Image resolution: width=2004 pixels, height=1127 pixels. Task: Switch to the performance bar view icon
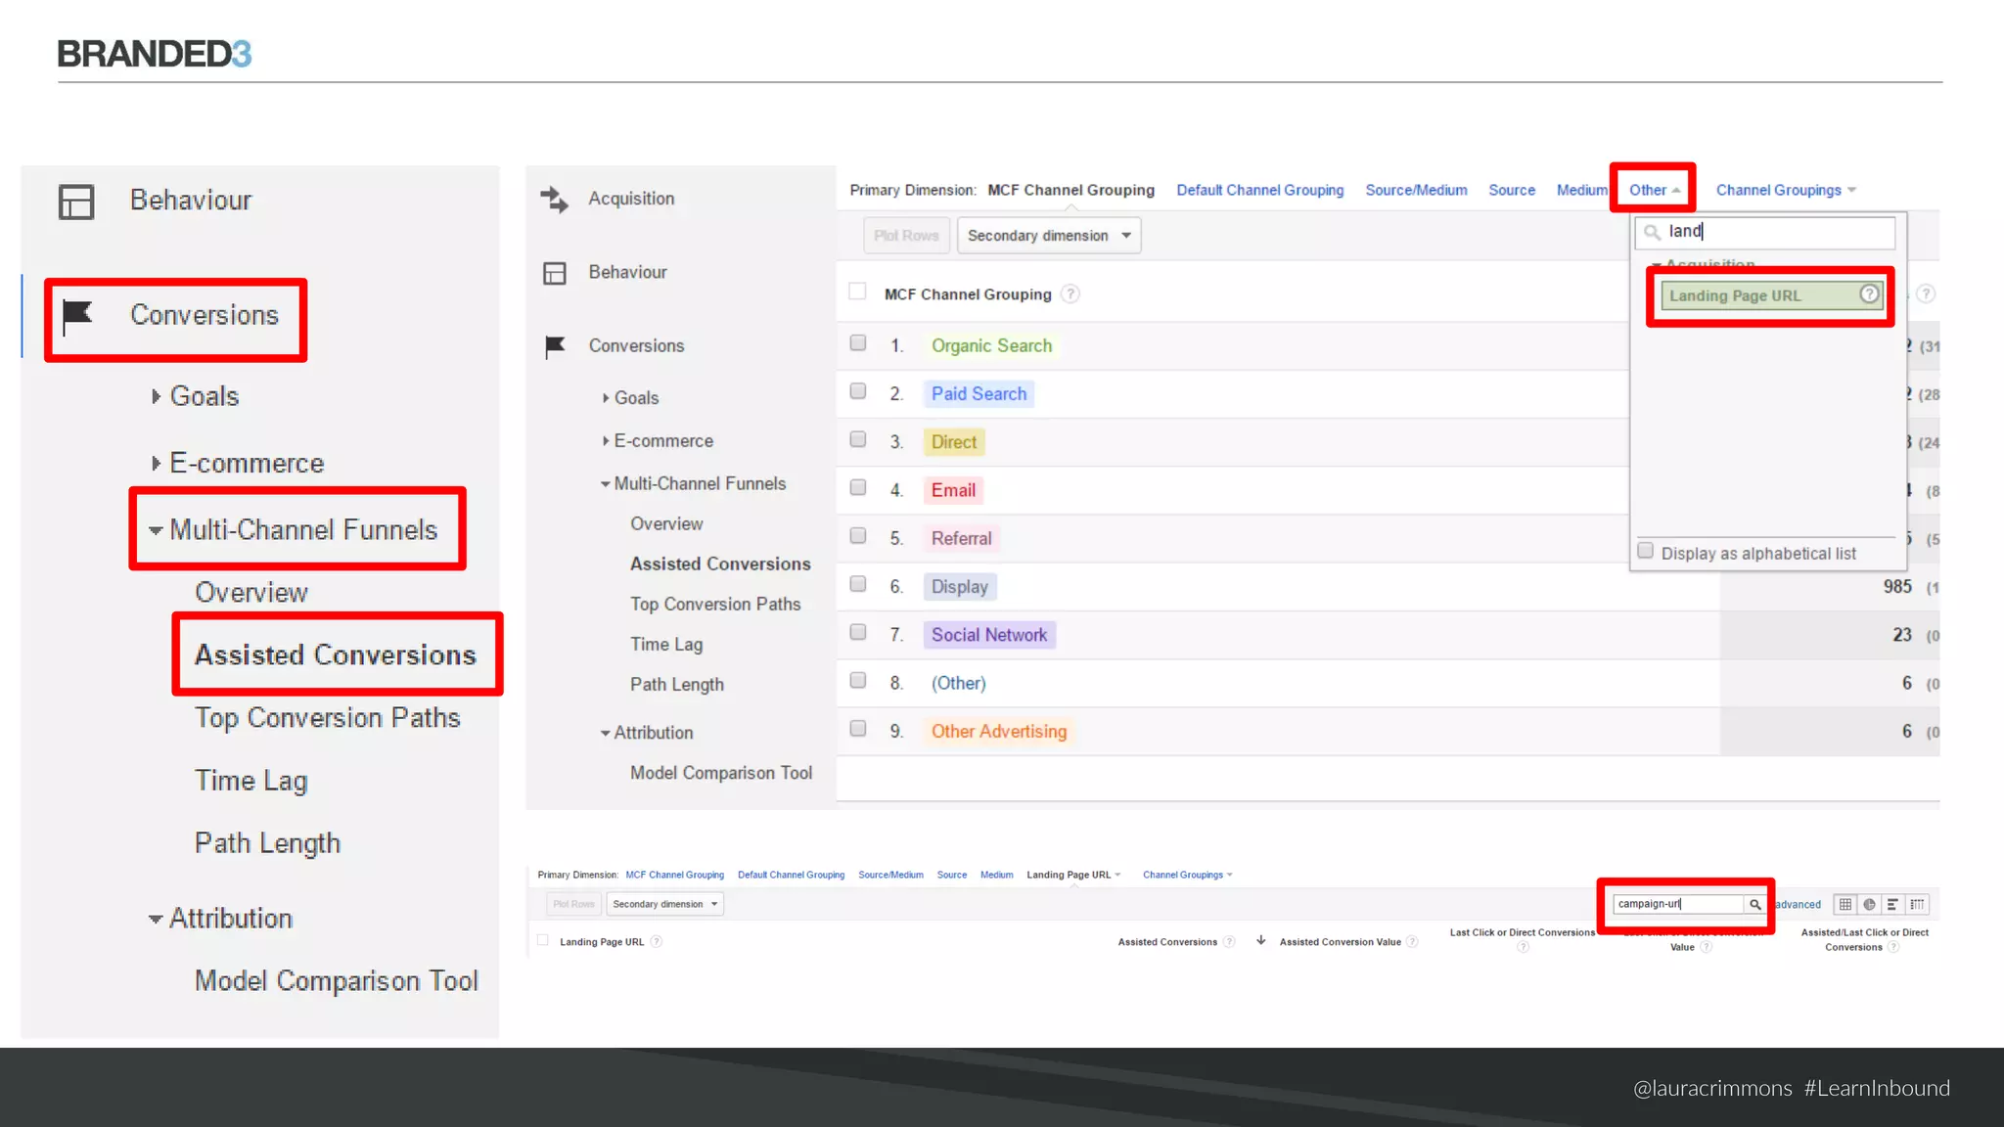[x=1892, y=904]
